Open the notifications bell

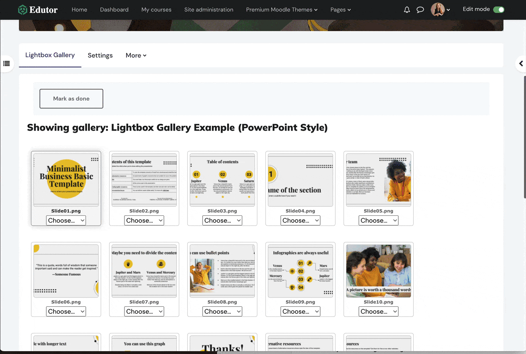pos(407,9)
